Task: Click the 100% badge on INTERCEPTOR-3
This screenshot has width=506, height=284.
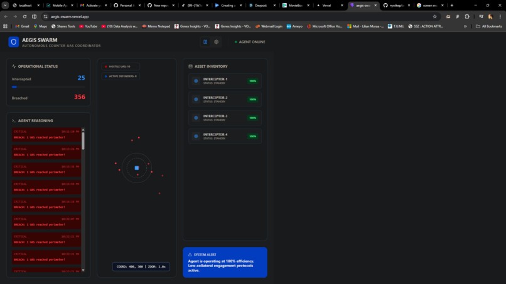Action: click(x=252, y=118)
